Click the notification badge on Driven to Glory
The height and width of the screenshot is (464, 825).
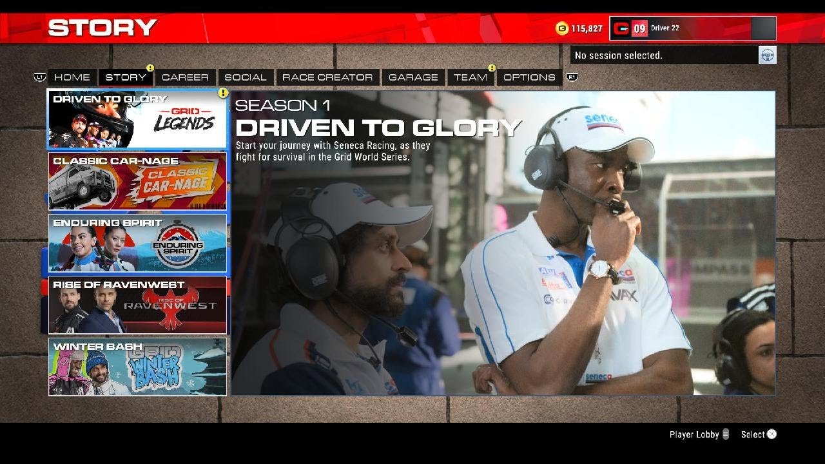(x=223, y=93)
